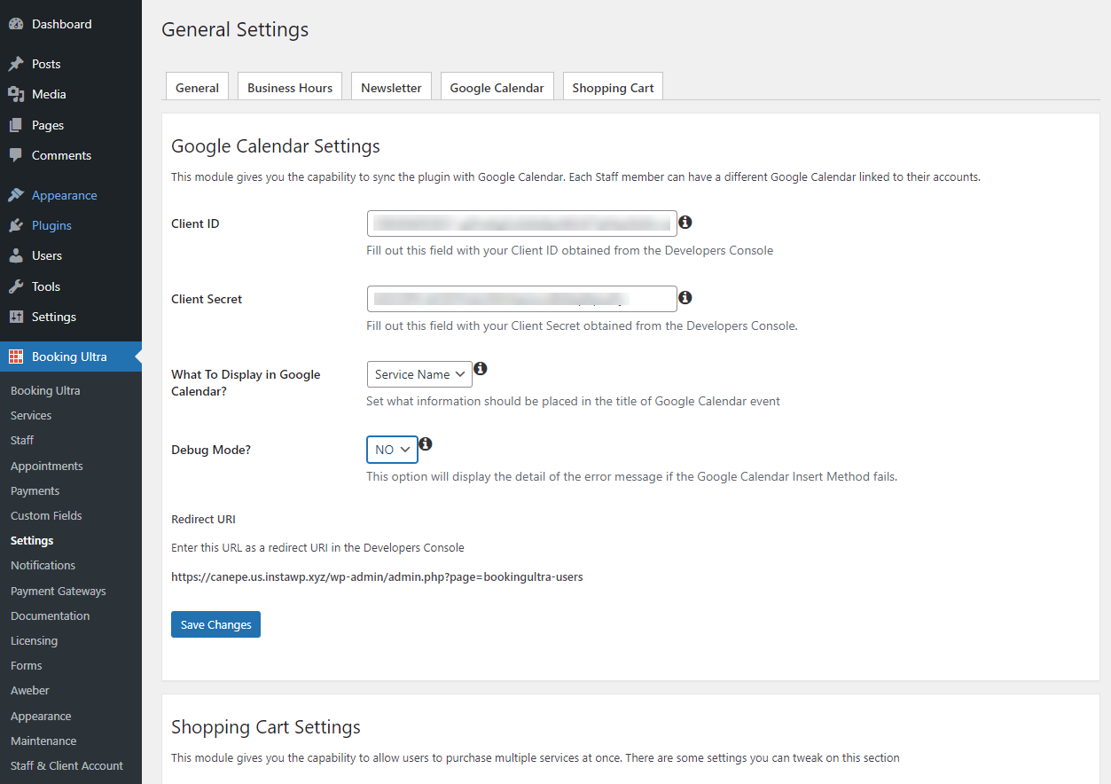Select the Google Calendar tab

tap(497, 87)
